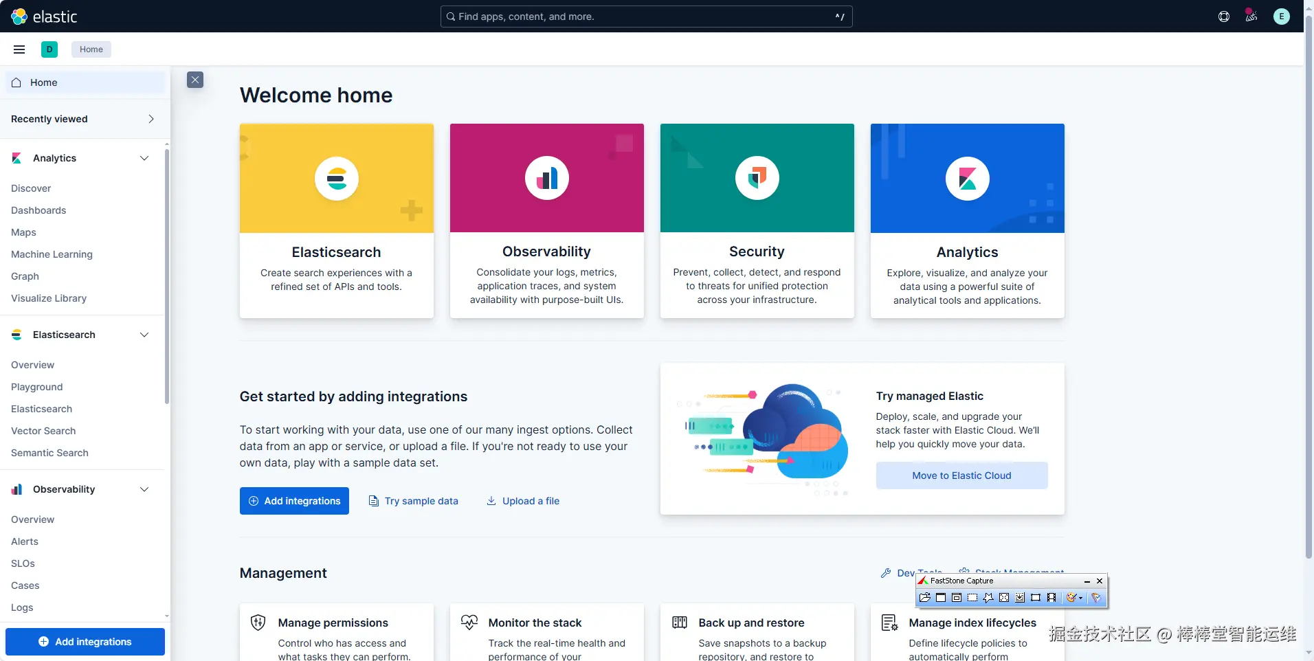Open Discover from the sidebar
Viewport: 1314px width, 661px height.
31,188
